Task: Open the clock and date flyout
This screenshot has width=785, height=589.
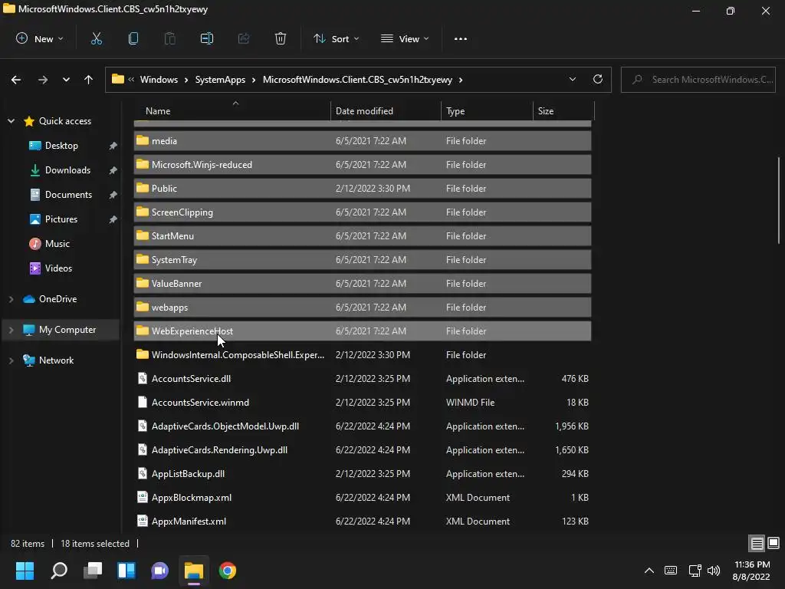Action: 751,571
